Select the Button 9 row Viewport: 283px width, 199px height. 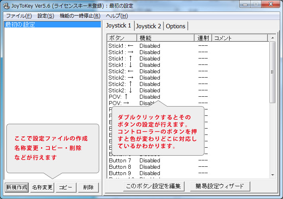point(188,173)
